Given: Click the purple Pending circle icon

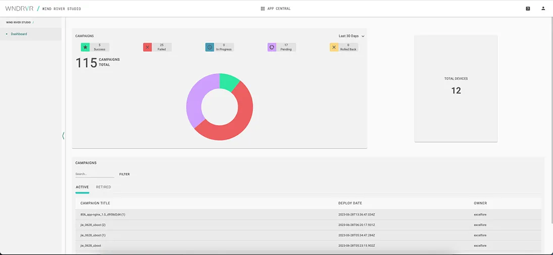Looking at the screenshot, I should click(x=272, y=47).
